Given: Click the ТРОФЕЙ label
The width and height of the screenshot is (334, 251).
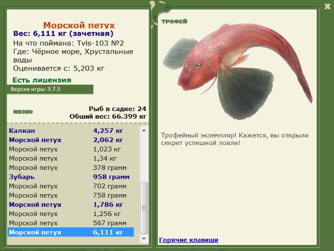Looking at the screenshot, I should [174, 21].
